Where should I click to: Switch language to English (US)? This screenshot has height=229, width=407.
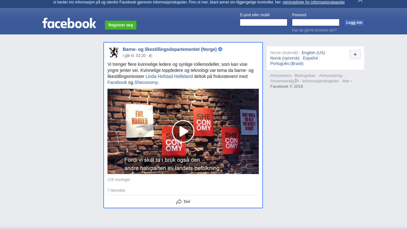click(x=313, y=53)
